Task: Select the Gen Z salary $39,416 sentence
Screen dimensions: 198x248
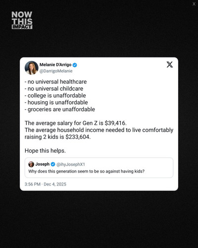Action: point(76,123)
